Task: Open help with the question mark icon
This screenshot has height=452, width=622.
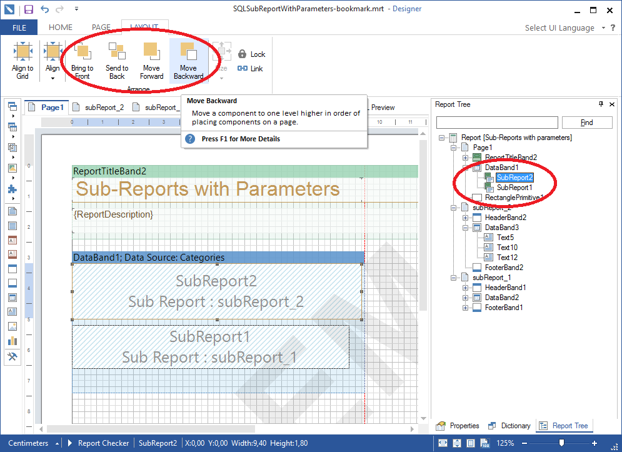Action: [x=613, y=28]
